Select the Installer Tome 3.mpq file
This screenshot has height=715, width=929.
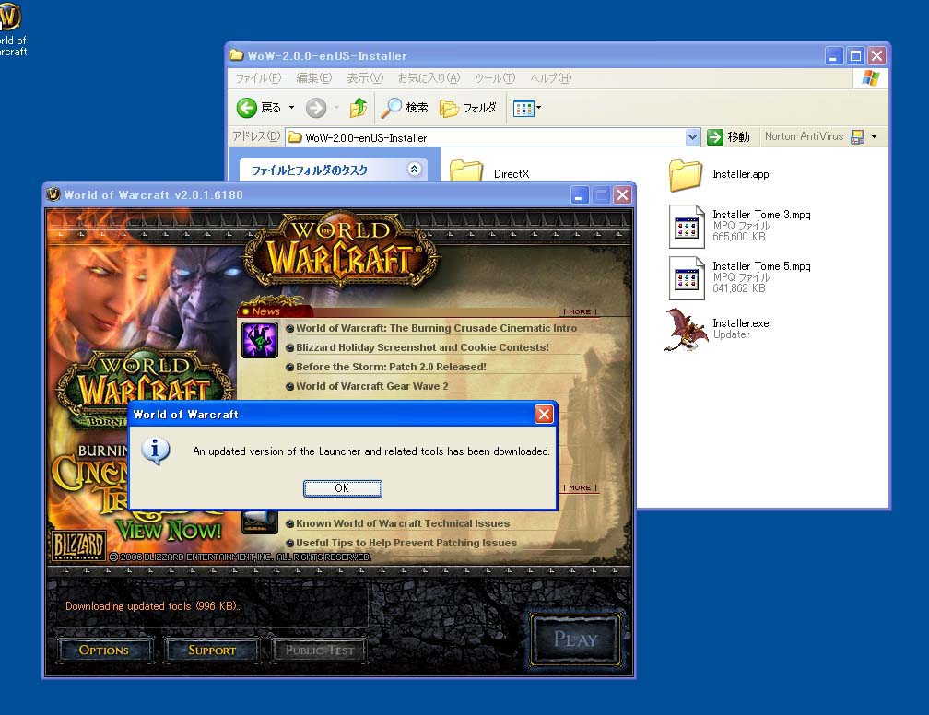[x=740, y=225]
